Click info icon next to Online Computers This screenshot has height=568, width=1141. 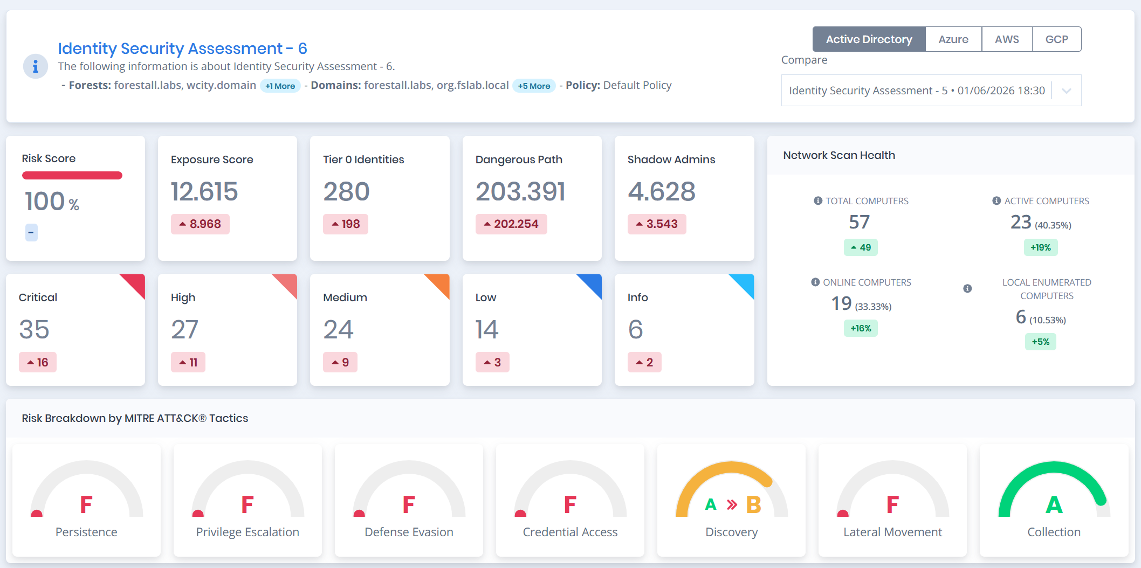(x=815, y=282)
